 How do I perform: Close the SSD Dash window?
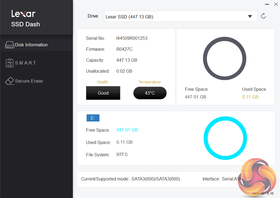click(276, 4)
